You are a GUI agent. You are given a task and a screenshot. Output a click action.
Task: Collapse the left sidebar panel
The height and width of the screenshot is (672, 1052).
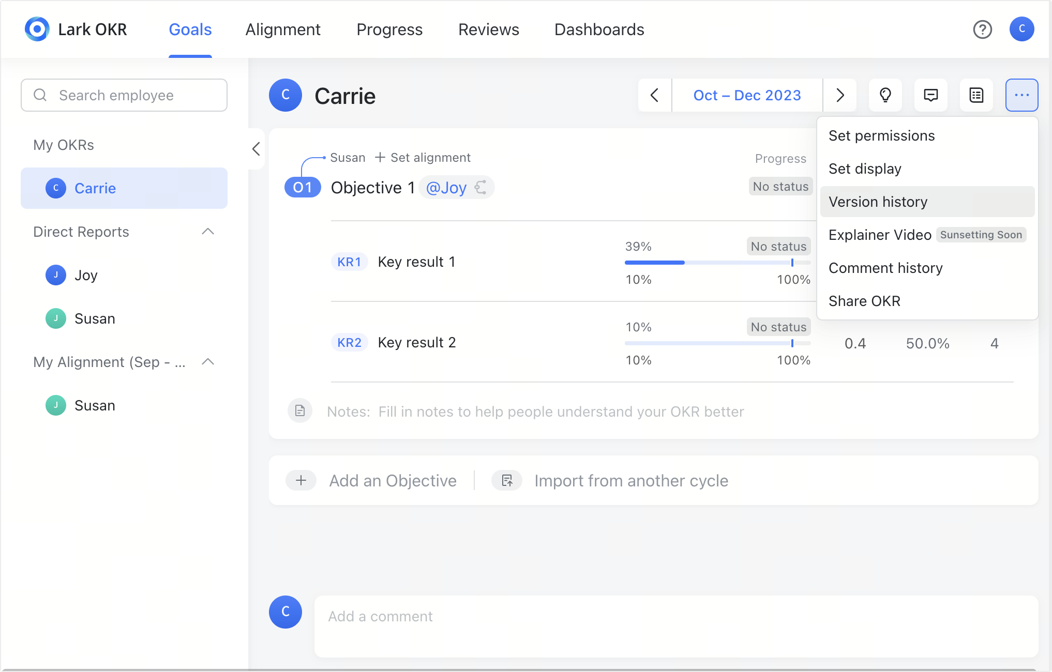[x=256, y=149]
